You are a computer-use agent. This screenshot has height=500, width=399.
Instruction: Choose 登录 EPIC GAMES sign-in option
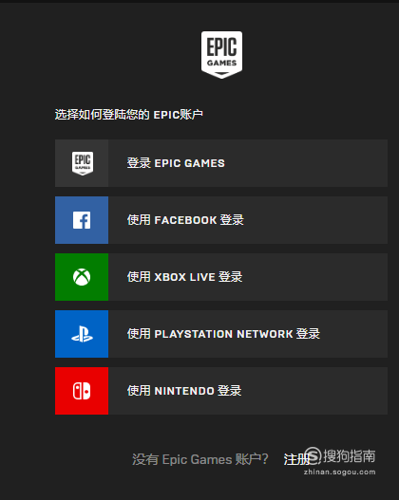point(221,163)
